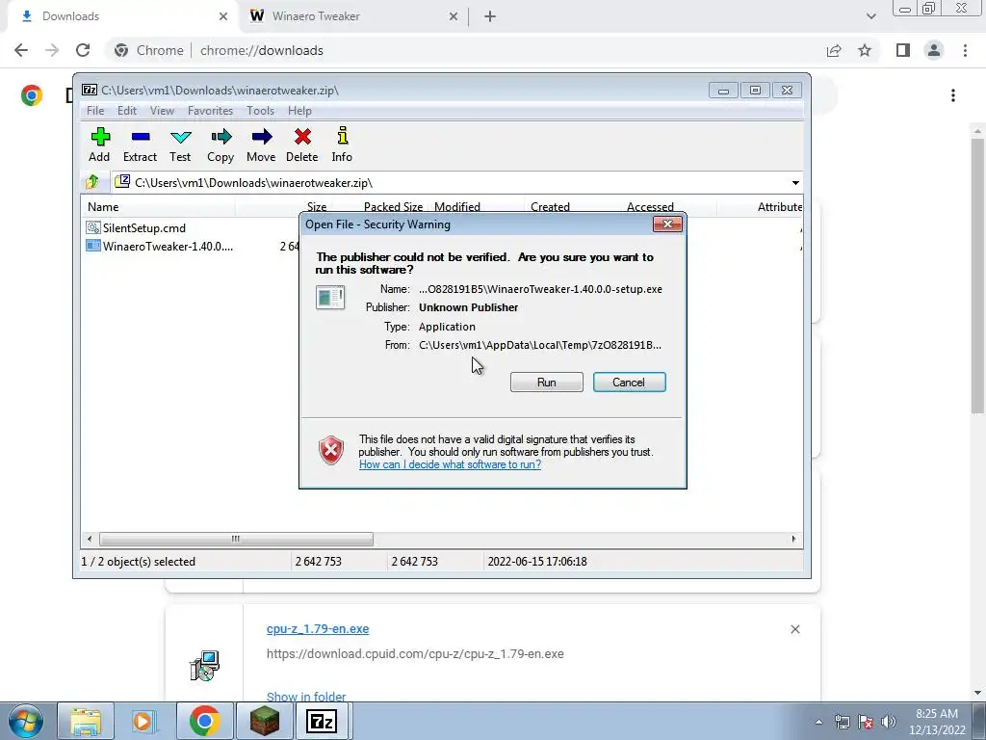The image size is (986, 740).
Task: Sort by the Packed Size column
Action: [393, 206]
